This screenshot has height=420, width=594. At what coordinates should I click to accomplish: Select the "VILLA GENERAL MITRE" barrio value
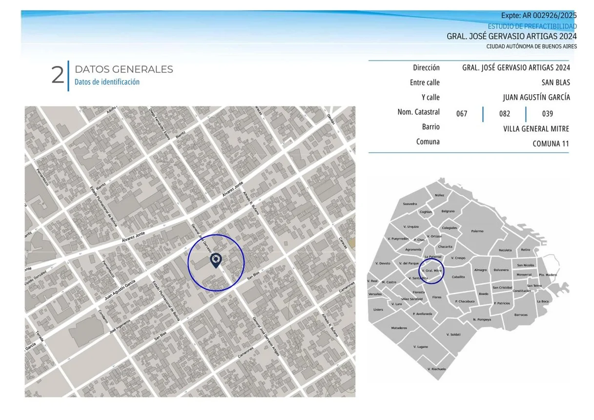tap(536, 129)
